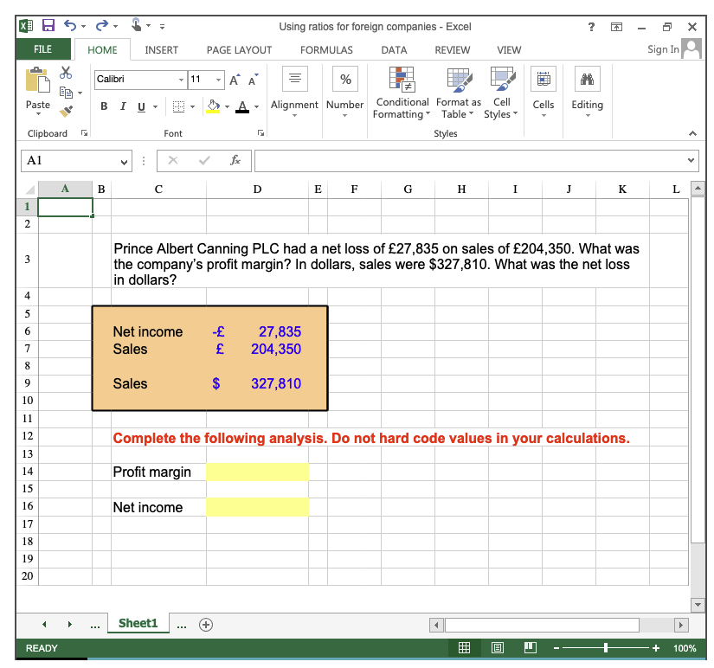Select the Format Painter brush icon
The height and width of the screenshot is (668, 714).
point(66,111)
